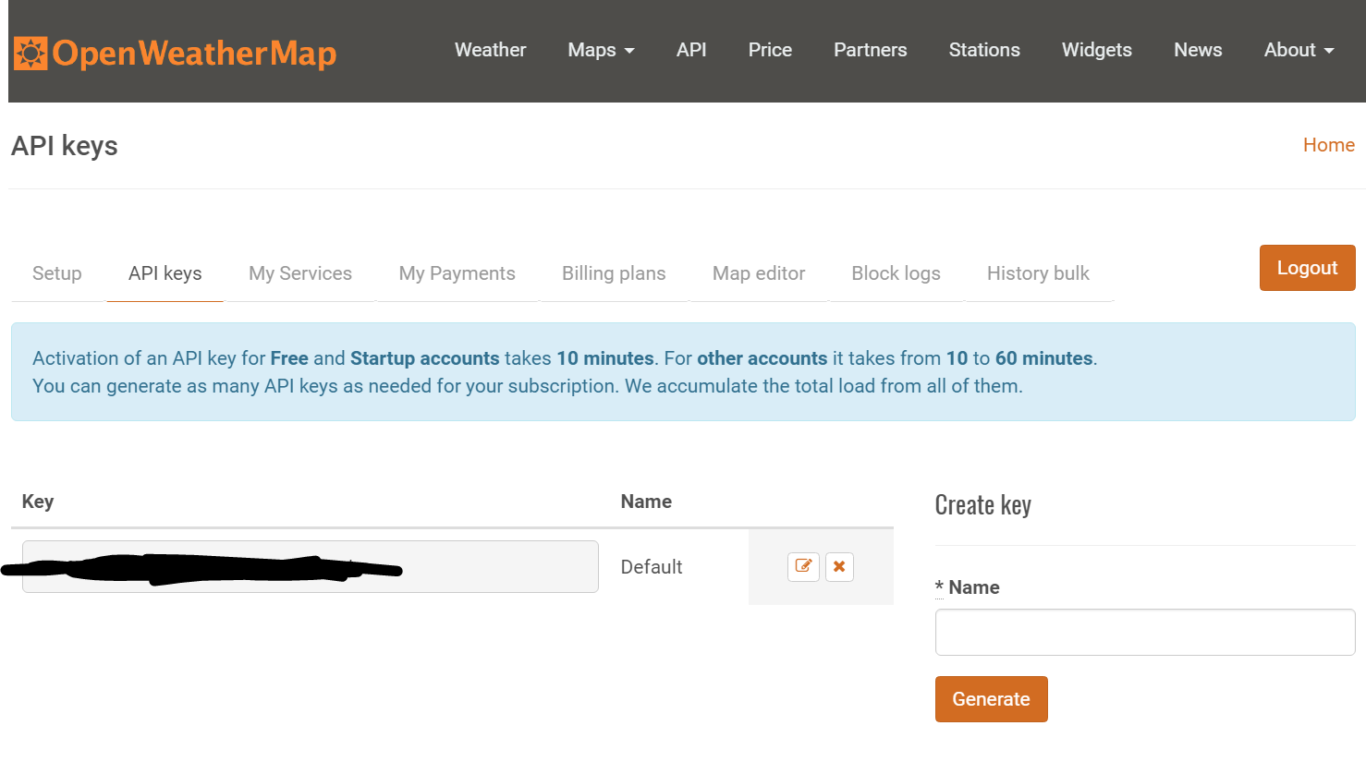Click the OpenWeatherMap sun logo icon

(x=30, y=54)
